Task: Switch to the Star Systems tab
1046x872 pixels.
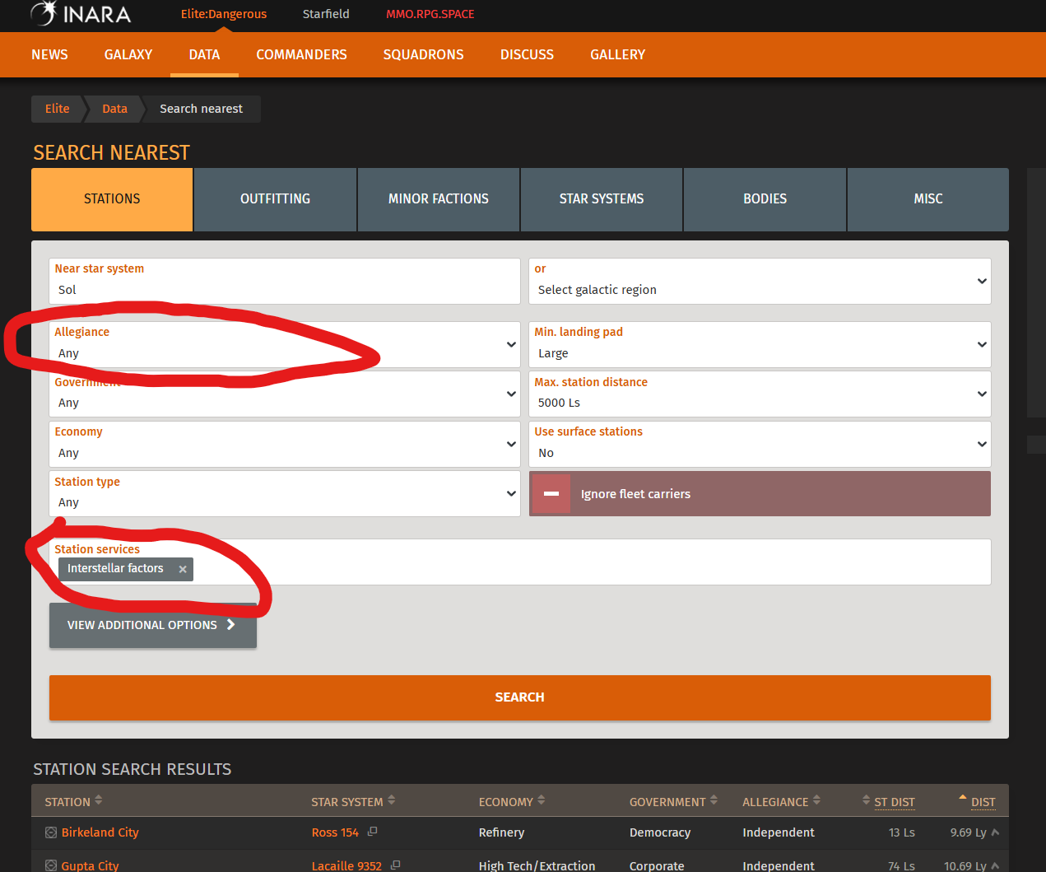Action: (x=602, y=199)
